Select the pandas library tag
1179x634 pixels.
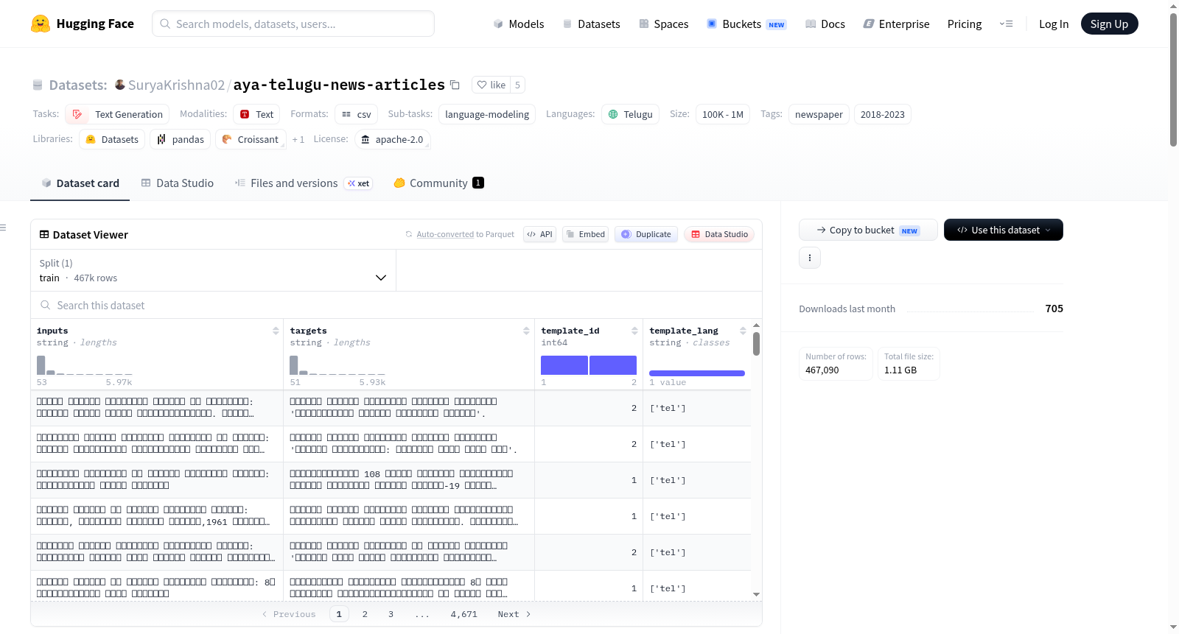point(181,139)
